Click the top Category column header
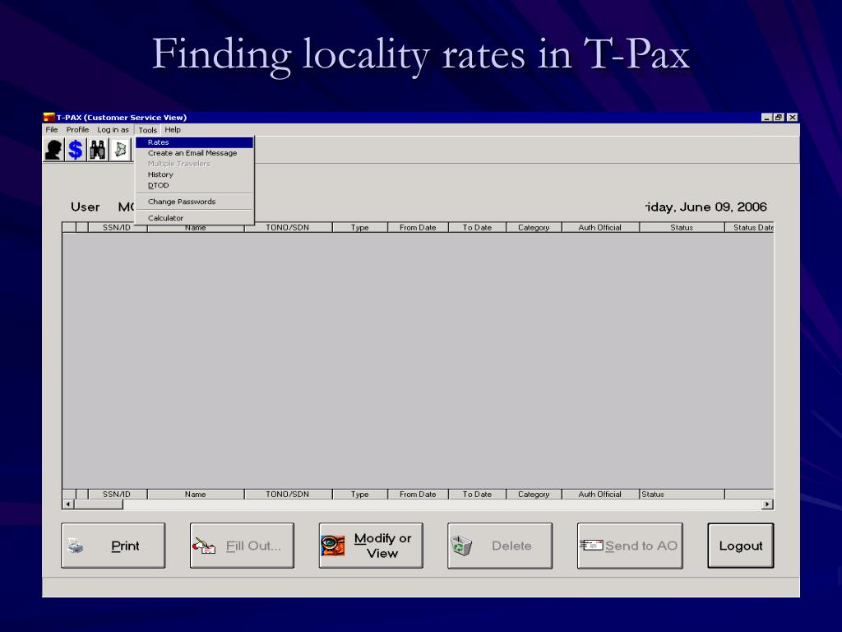 (x=534, y=227)
